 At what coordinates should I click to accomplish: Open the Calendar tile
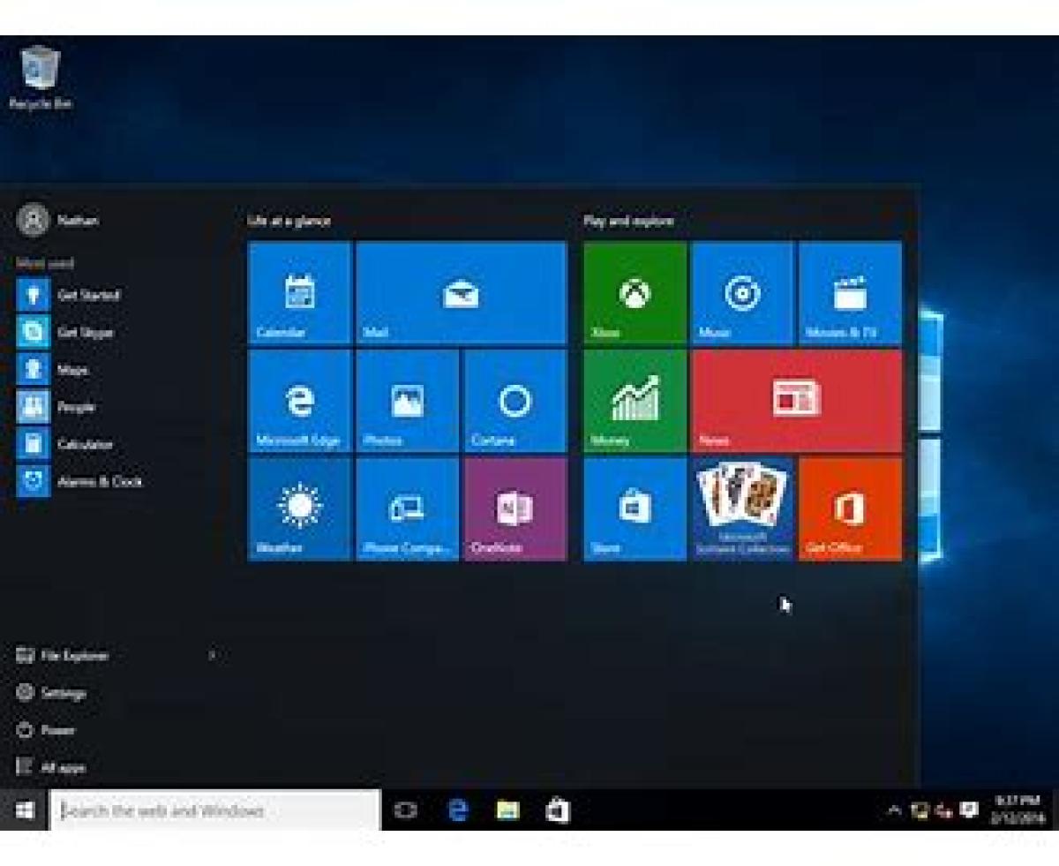coord(300,293)
